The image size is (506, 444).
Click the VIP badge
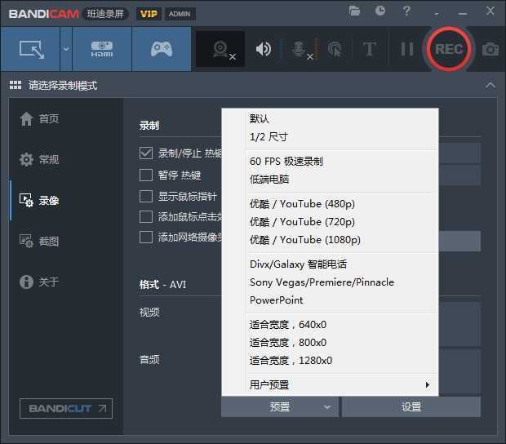(149, 14)
